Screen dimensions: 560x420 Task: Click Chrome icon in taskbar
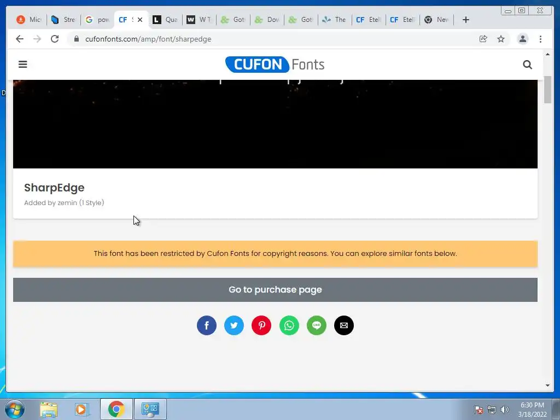[116, 409]
